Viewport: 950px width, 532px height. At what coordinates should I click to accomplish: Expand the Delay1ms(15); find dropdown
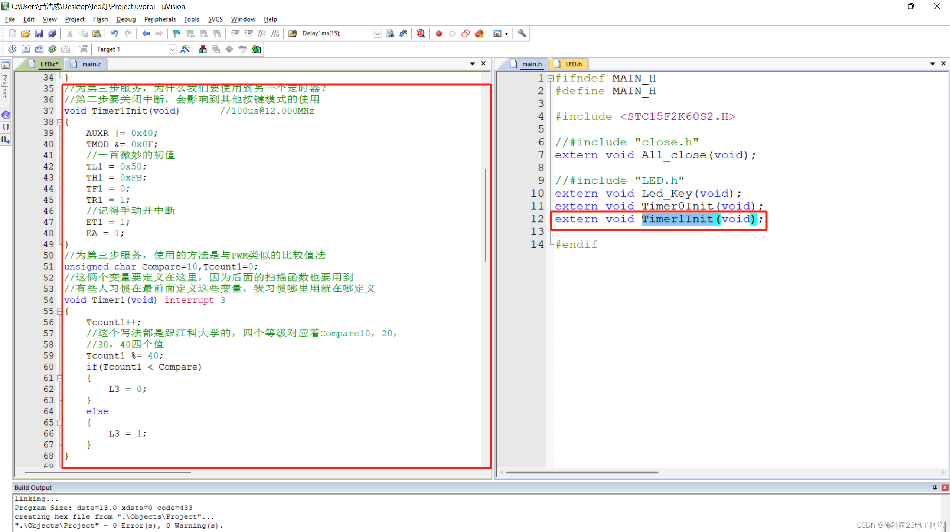(377, 33)
